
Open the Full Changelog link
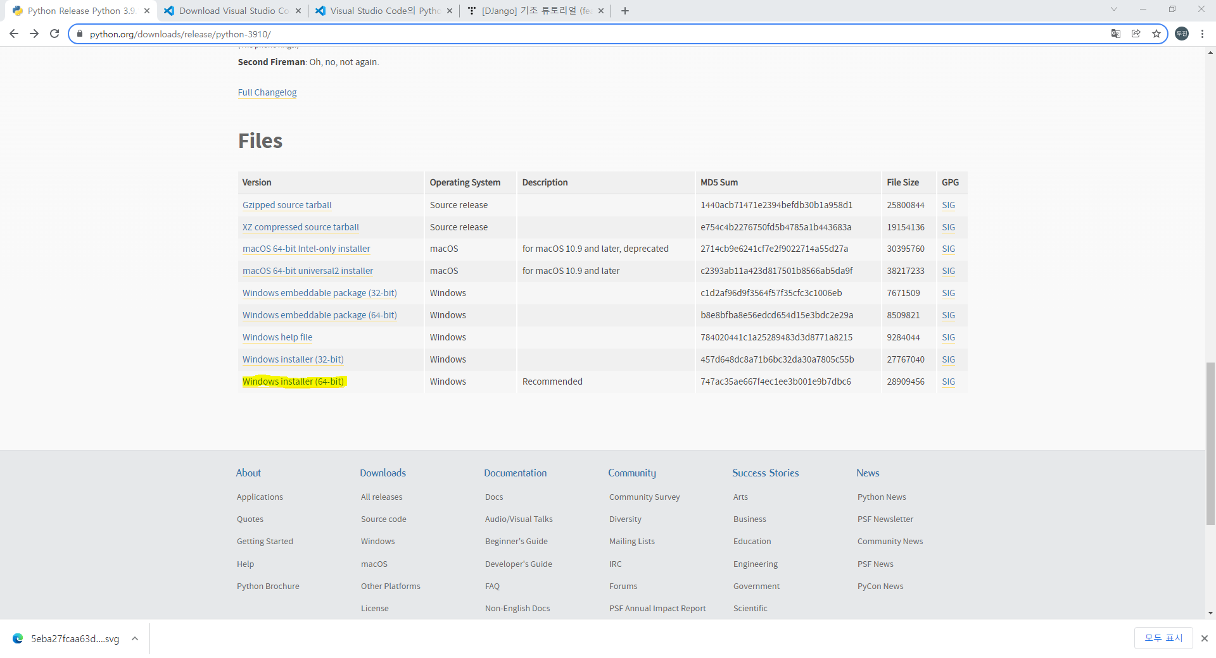point(267,92)
